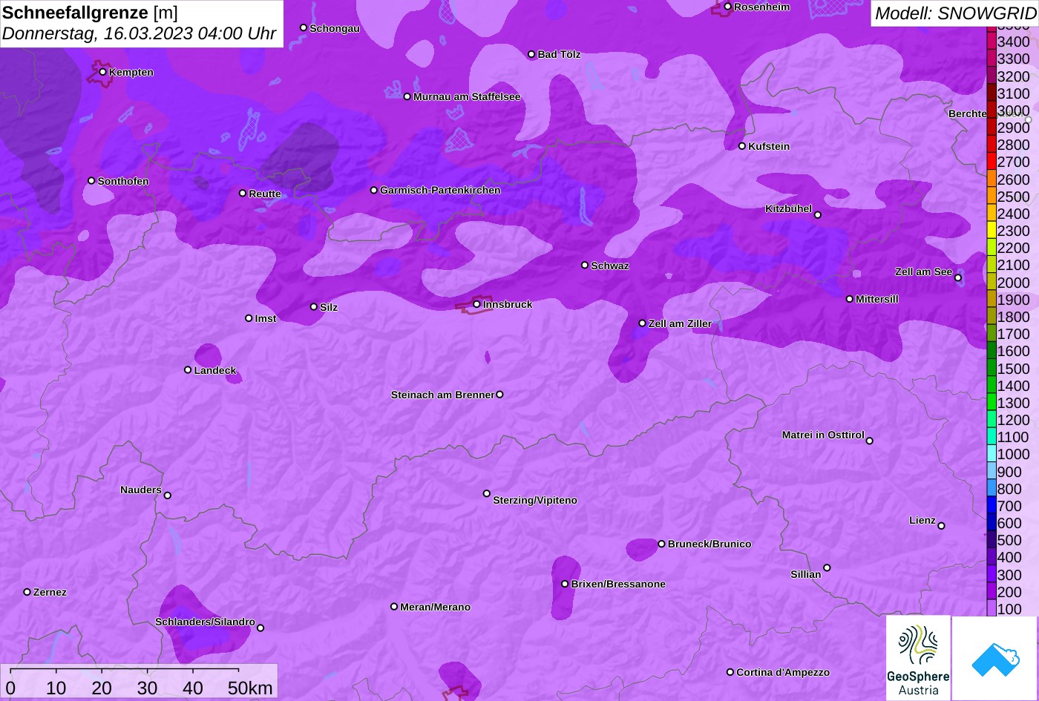Click the 200 m legend color swatch
Screen dimensions: 1039x701
click(991, 591)
